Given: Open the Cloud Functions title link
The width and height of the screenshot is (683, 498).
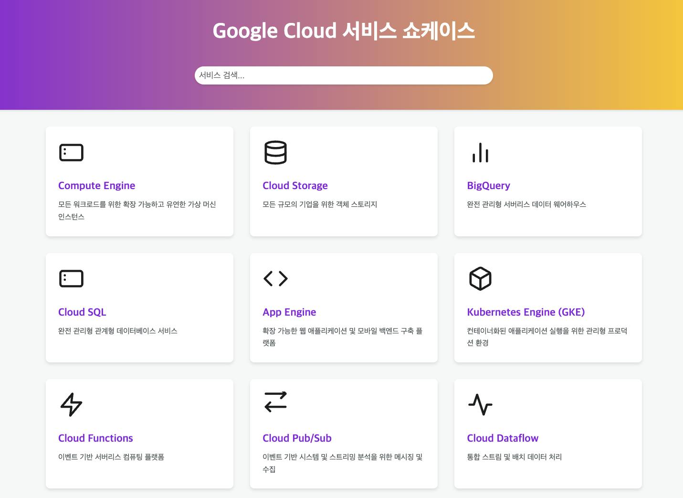Looking at the screenshot, I should 95,438.
